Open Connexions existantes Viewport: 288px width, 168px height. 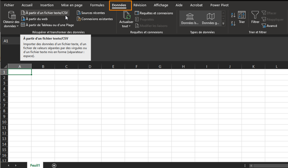coord(95,19)
